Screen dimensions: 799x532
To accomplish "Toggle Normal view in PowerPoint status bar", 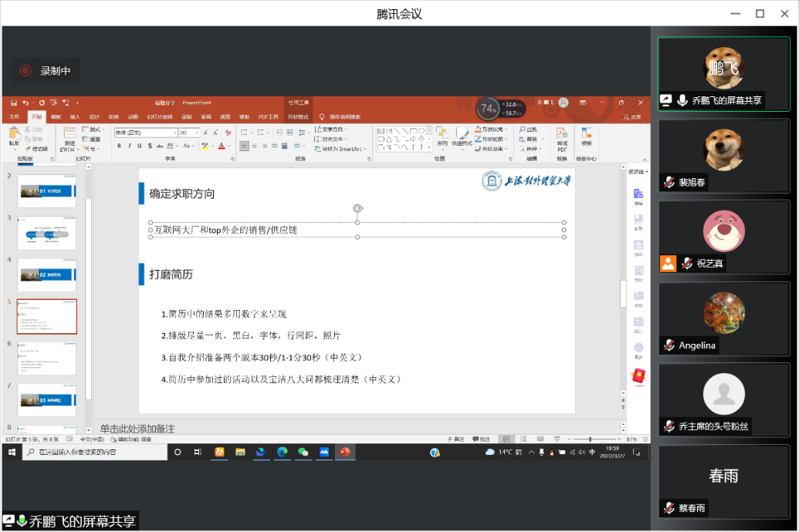I will 506,439.
